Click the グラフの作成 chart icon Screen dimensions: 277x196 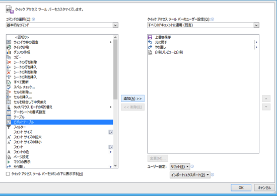click(x=9, y=52)
